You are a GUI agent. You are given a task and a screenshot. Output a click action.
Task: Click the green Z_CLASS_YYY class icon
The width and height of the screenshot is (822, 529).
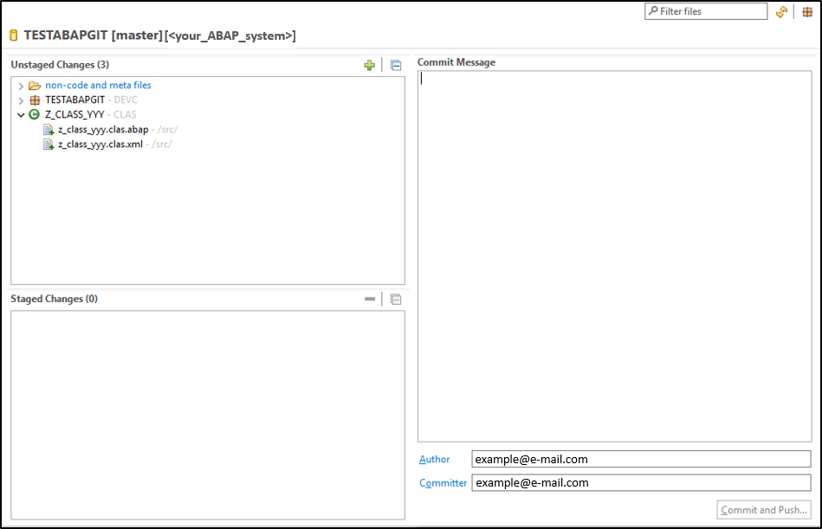(34, 114)
